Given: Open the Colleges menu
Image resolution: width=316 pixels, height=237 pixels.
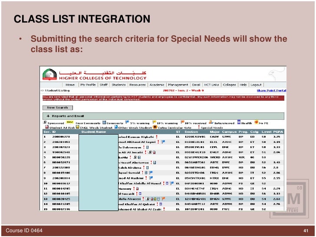Looking at the screenshot, I should point(229,85).
